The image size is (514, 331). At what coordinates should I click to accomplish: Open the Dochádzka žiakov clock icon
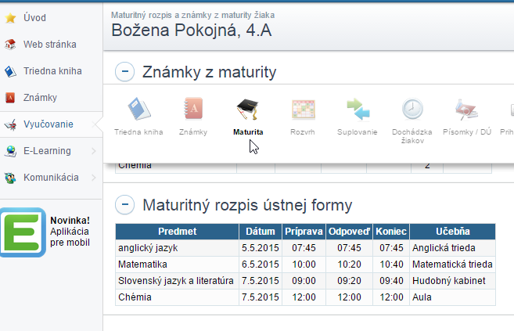pyautogui.click(x=412, y=109)
